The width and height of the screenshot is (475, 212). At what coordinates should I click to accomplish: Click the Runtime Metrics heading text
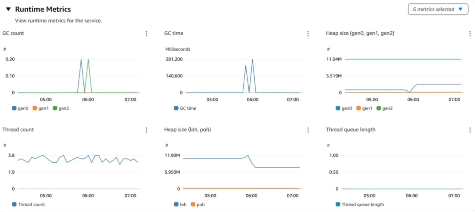point(43,9)
